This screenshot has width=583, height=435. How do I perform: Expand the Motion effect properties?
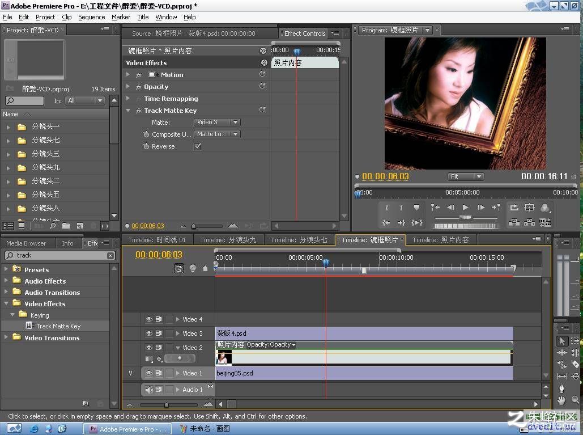[128, 74]
